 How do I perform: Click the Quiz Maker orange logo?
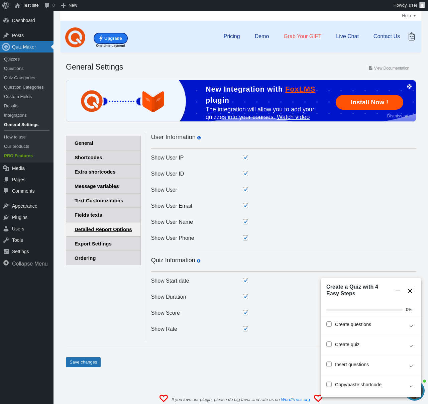pos(75,37)
